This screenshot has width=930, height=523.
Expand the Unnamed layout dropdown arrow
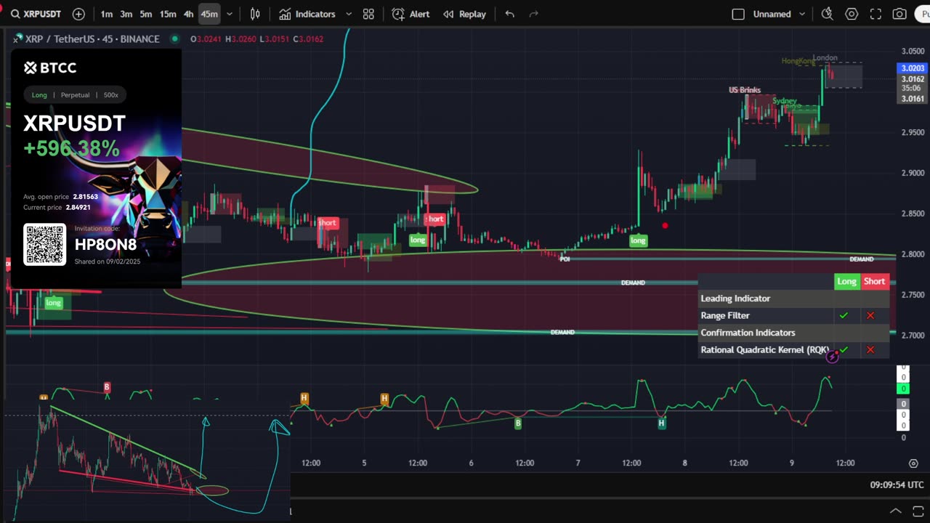point(802,14)
